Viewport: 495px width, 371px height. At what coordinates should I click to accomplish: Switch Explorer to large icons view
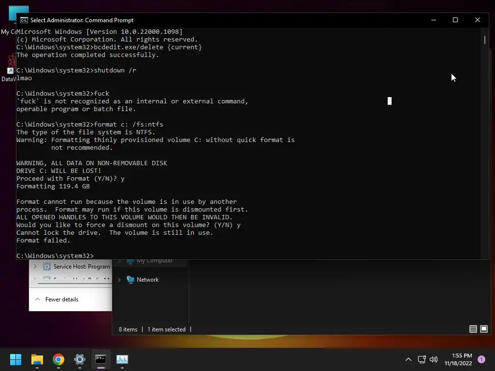tap(483, 329)
